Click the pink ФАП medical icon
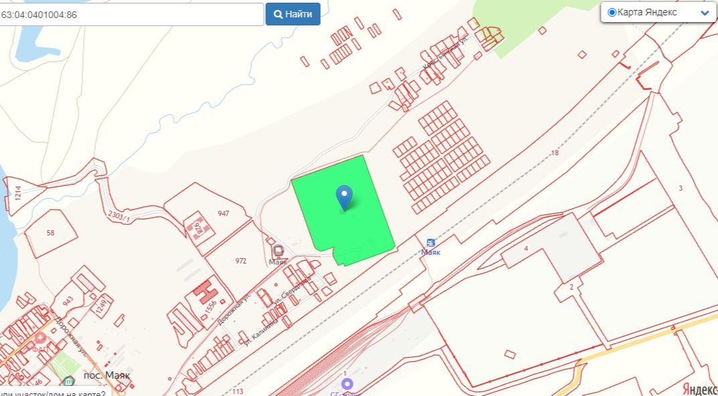This screenshot has height=396, width=718. 42,339
